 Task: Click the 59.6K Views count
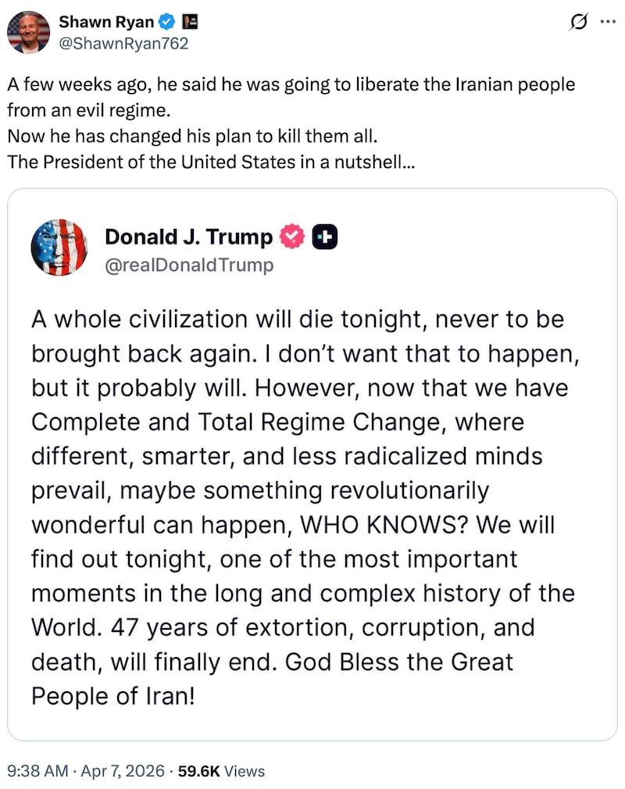tap(221, 771)
